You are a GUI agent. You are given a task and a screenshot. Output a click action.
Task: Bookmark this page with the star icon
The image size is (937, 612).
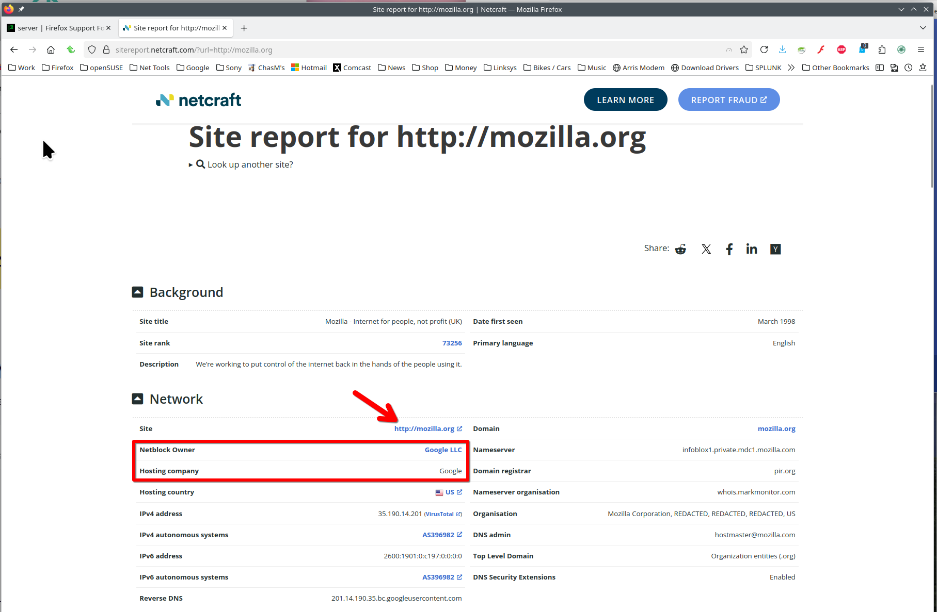(744, 49)
